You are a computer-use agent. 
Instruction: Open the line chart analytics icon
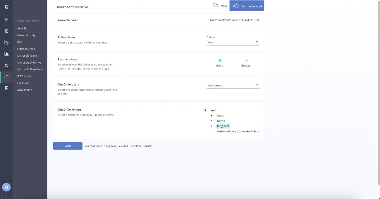point(6,42)
